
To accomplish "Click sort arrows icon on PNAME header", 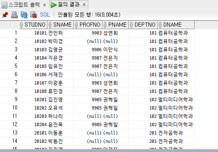I will (x=105, y=25).
